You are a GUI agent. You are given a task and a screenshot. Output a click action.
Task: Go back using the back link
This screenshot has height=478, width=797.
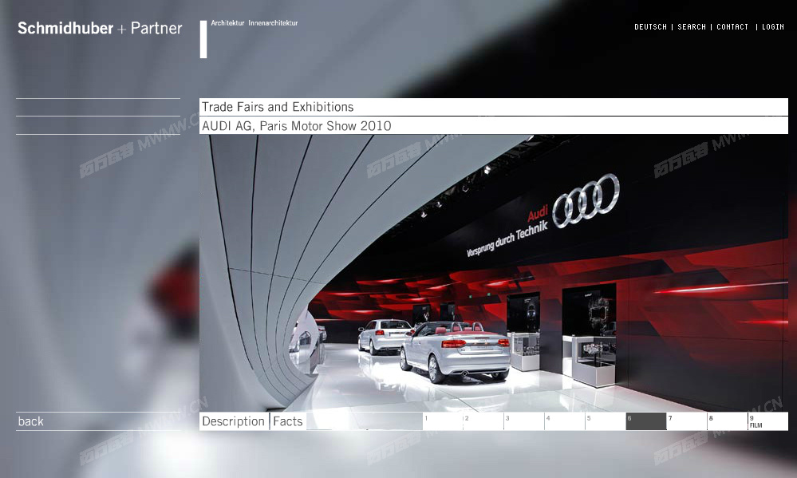(x=30, y=421)
